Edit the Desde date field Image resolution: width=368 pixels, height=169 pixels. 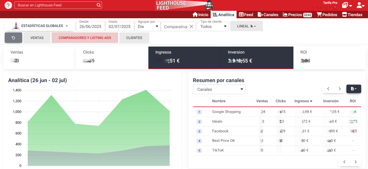coord(90,26)
